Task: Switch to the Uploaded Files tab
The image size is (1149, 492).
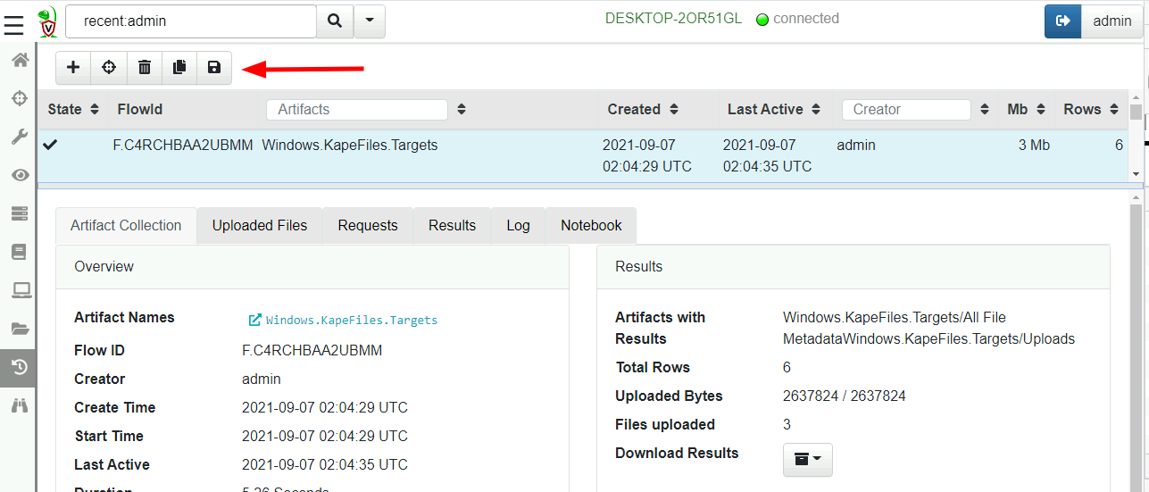Action: [259, 226]
